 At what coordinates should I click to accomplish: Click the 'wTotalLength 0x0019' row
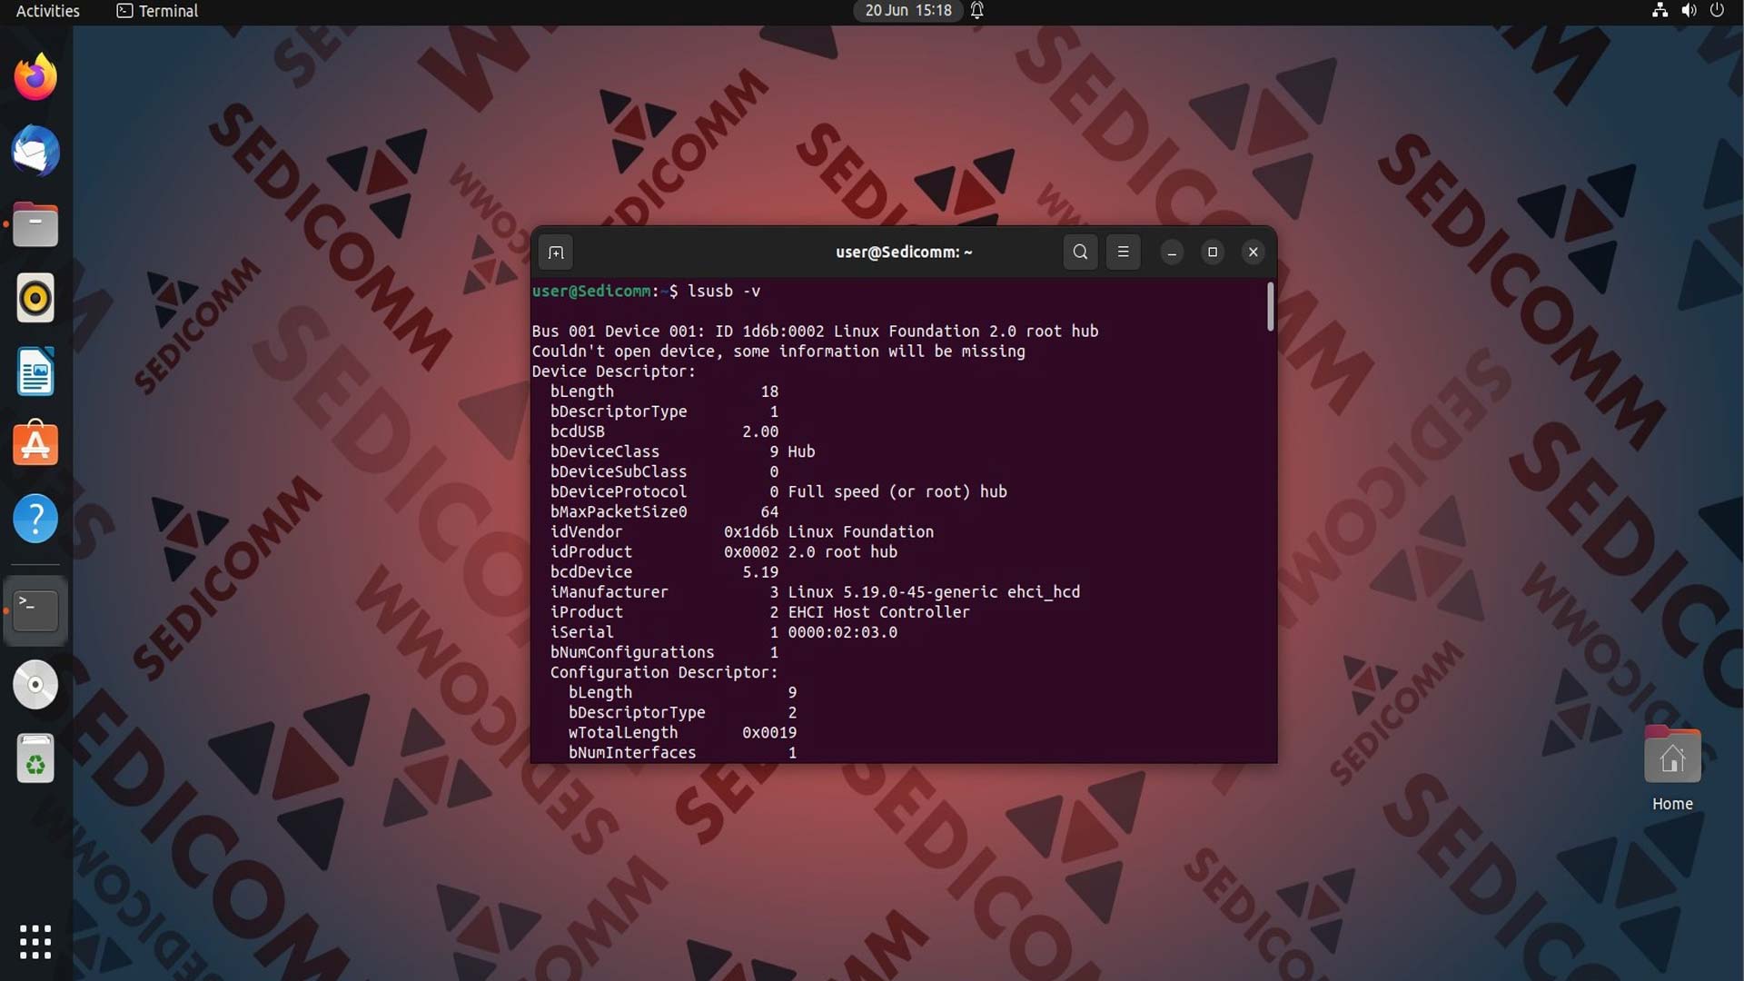(682, 732)
